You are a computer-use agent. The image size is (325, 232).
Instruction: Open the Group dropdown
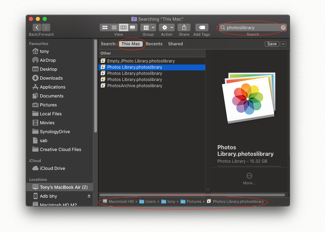pos(148,27)
